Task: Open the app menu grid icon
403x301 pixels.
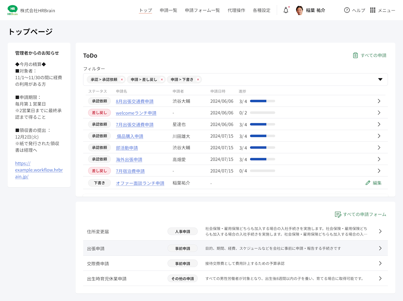Action: click(x=372, y=10)
